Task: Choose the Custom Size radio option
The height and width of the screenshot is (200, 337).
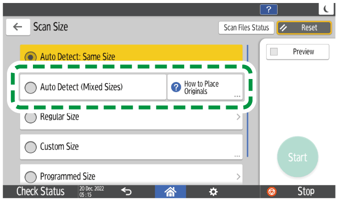Action: tap(31, 147)
